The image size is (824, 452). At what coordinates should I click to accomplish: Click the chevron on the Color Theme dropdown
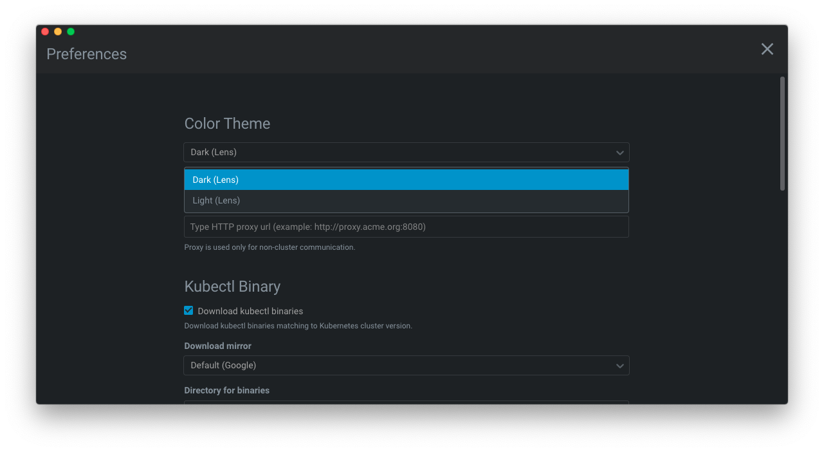pyautogui.click(x=619, y=153)
